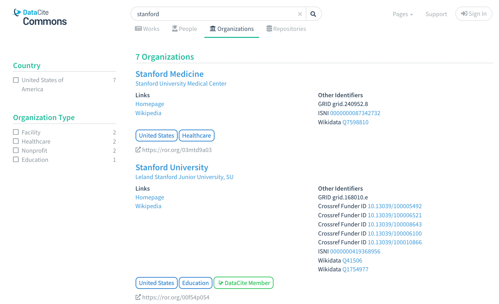Click the Sign In button
Screen dimensions: 499x304
474,14
